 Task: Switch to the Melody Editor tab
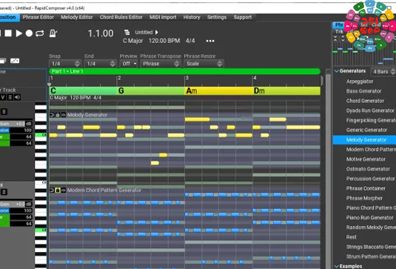coord(76,17)
